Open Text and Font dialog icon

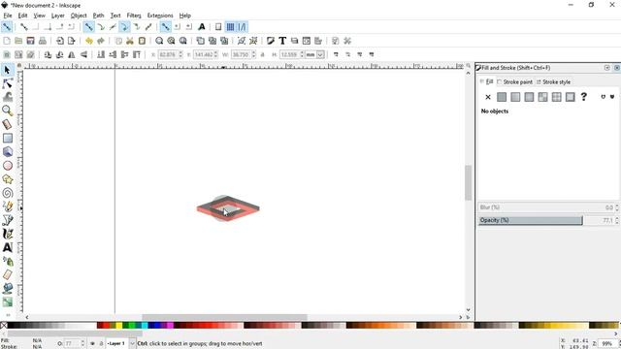point(282,41)
